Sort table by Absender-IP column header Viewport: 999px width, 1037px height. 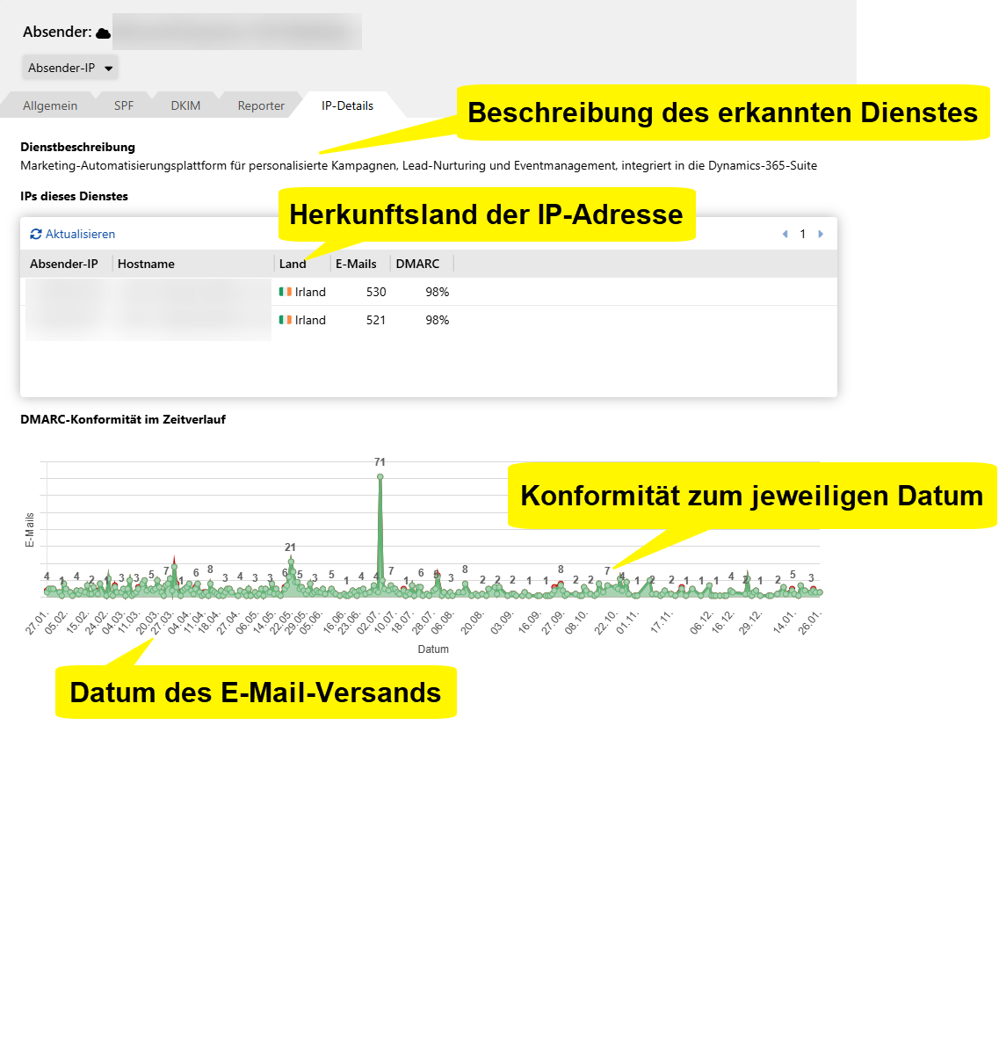(x=64, y=264)
